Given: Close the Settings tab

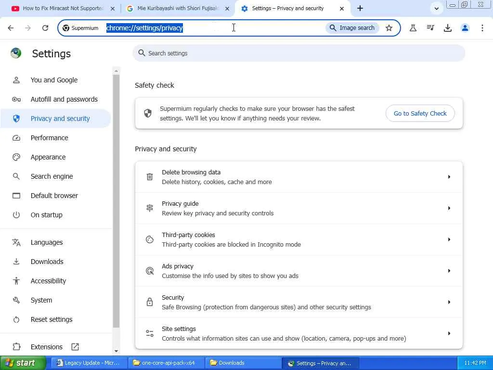Looking at the screenshot, I should click(x=342, y=9).
